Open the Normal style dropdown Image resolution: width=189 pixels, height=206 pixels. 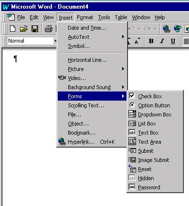click(55, 41)
